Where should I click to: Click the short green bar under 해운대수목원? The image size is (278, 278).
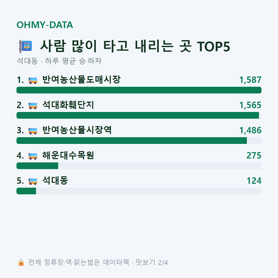[x=37, y=166]
